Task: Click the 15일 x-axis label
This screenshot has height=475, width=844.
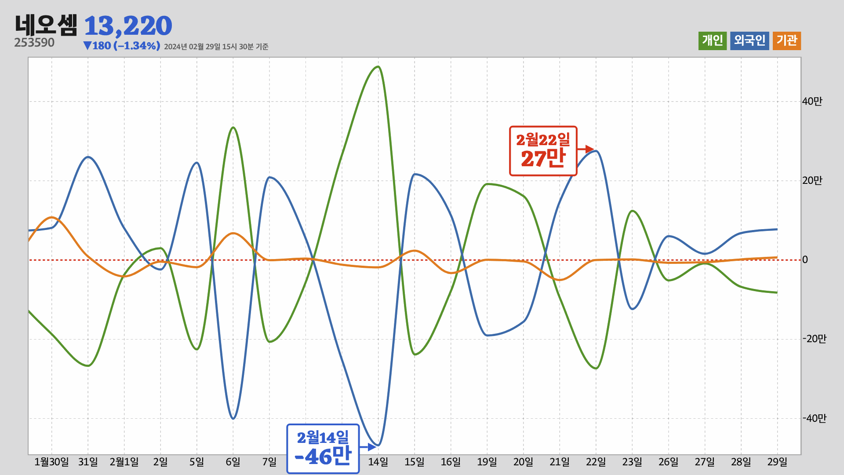Action: point(415,462)
